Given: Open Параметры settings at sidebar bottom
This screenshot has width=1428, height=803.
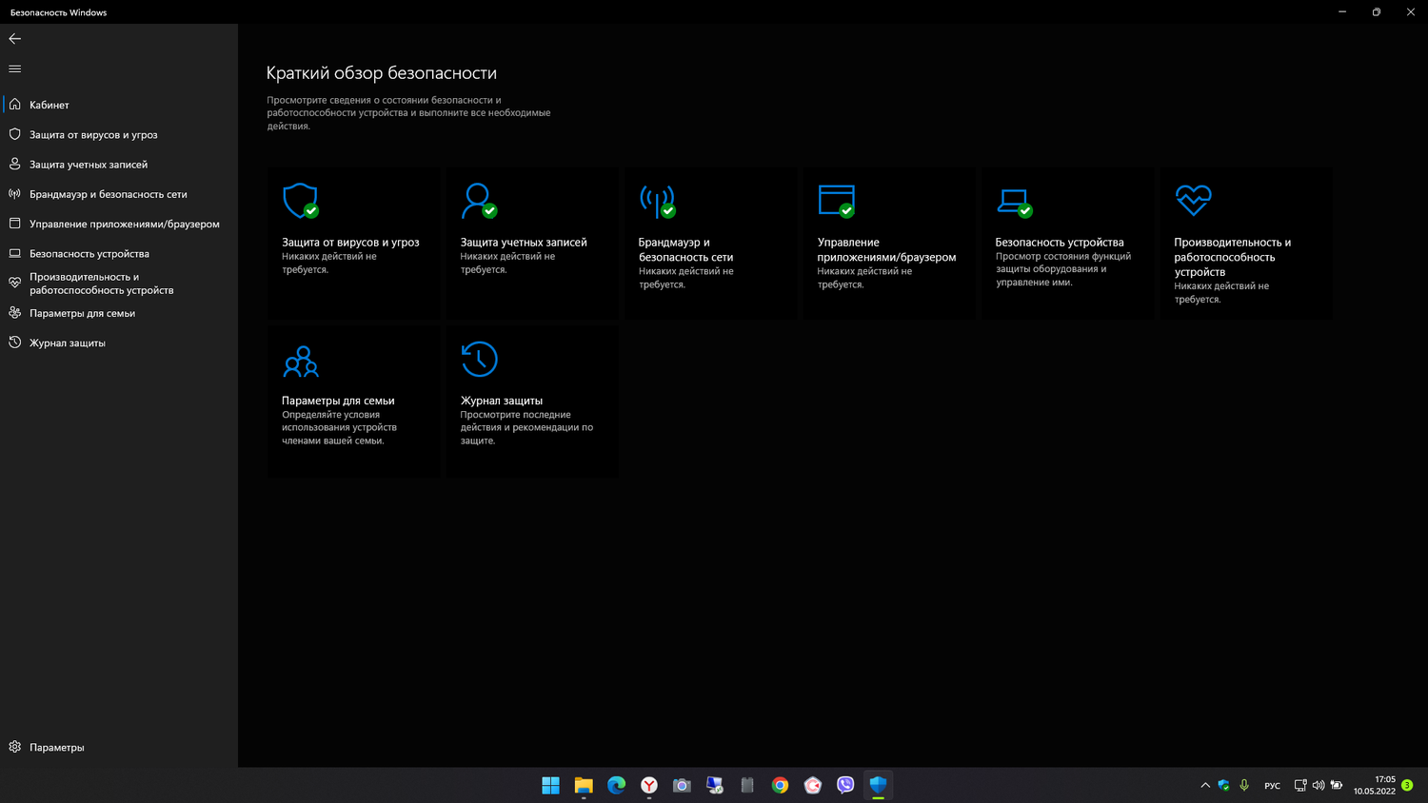Looking at the screenshot, I should click(56, 747).
